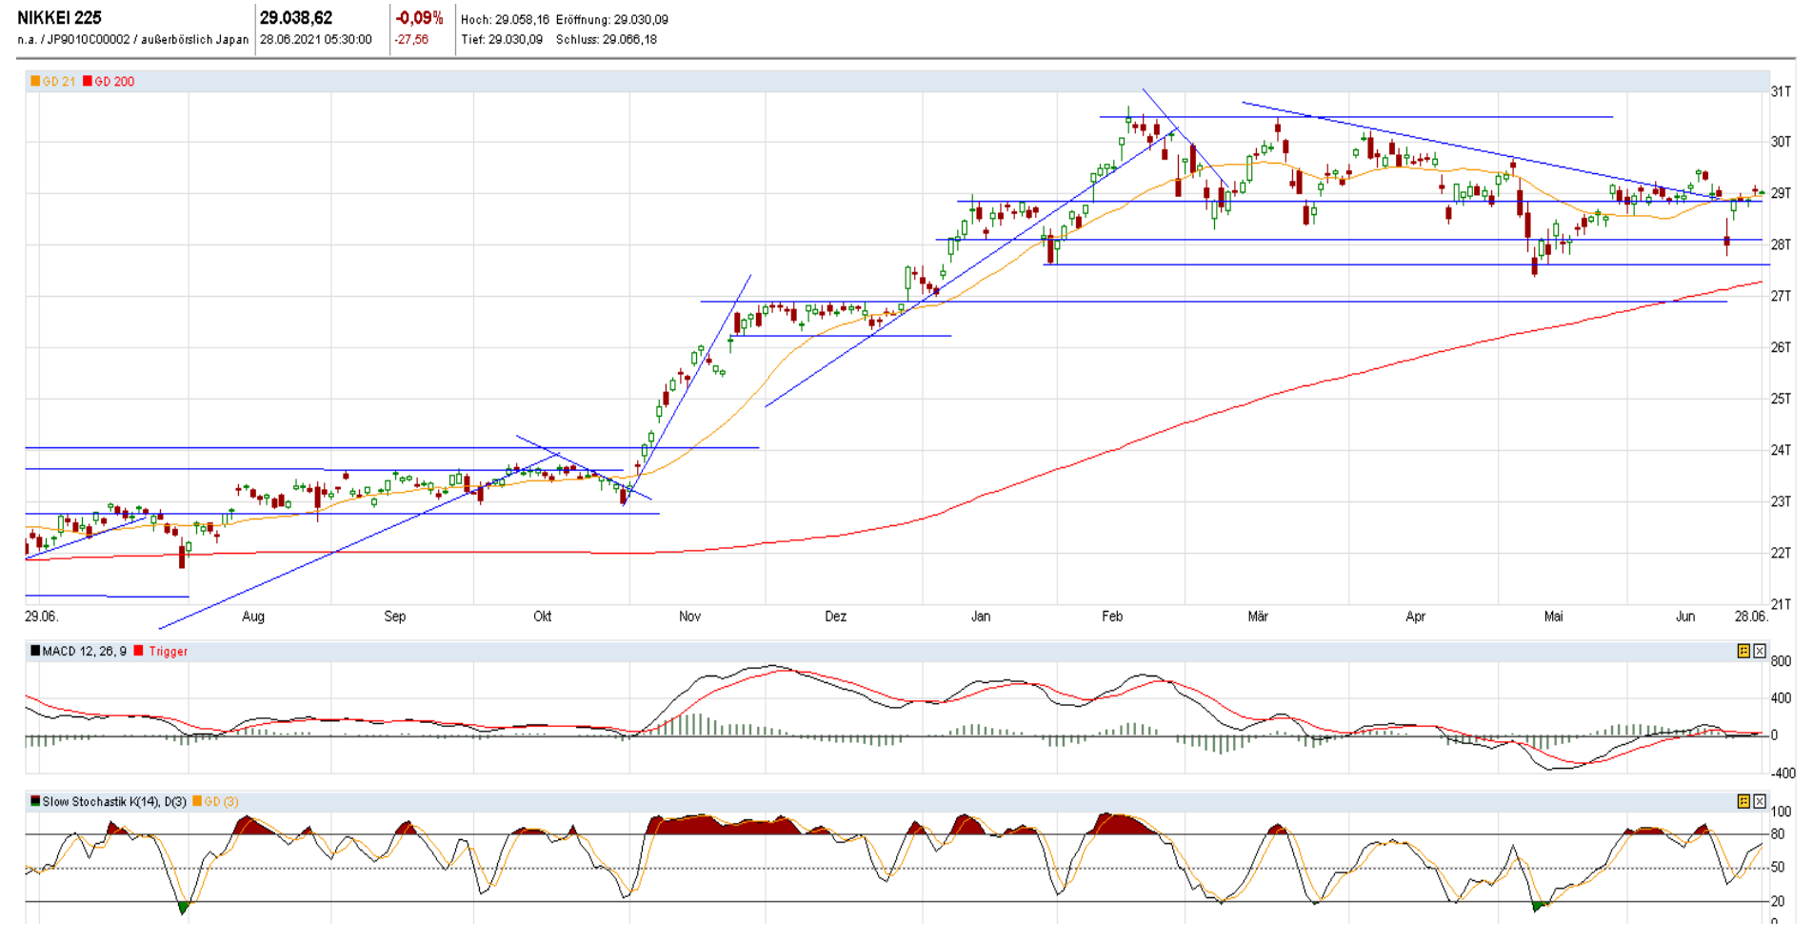Open settings icon of the Slow Stochastik panel

click(x=1743, y=802)
